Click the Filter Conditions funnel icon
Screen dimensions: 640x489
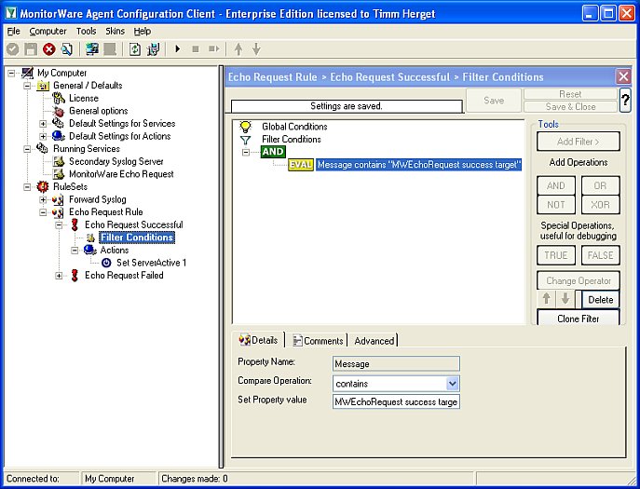(245, 140)
